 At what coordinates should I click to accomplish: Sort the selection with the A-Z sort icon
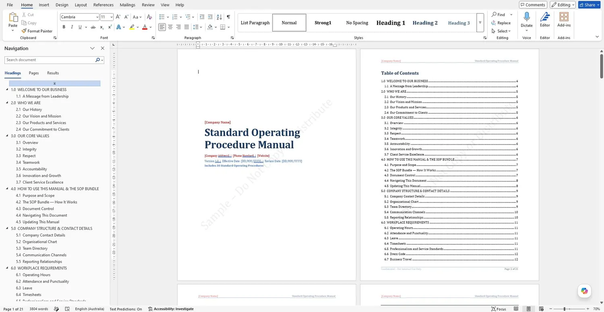[219, 17]
